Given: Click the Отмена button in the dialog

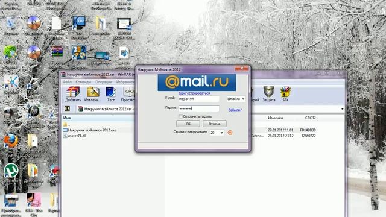Looking at the screenshot, I should pyautogui.click(x=215, y=124).
